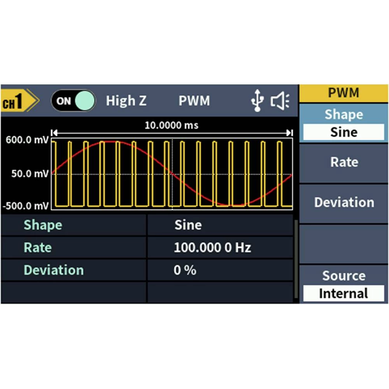Screen dimensions: 389x389
Task: Click the PWM mode label in header
Action: [x=194, y=101]
